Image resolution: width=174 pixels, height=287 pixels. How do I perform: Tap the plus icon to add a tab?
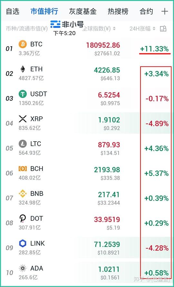pyautogui.click(x=164, y=11)
